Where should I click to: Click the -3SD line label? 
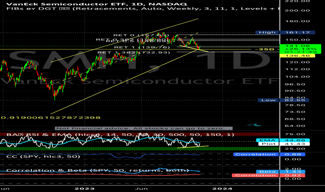click(x=264, y=49)
